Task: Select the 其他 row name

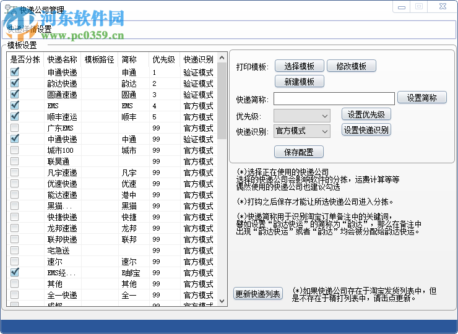Action: (55, 284)
